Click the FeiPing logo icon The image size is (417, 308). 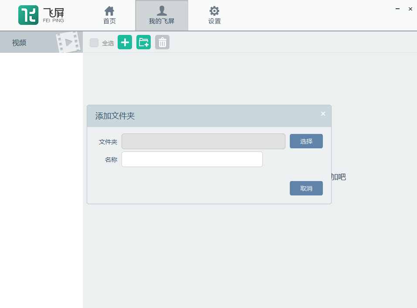pos(28,15)
